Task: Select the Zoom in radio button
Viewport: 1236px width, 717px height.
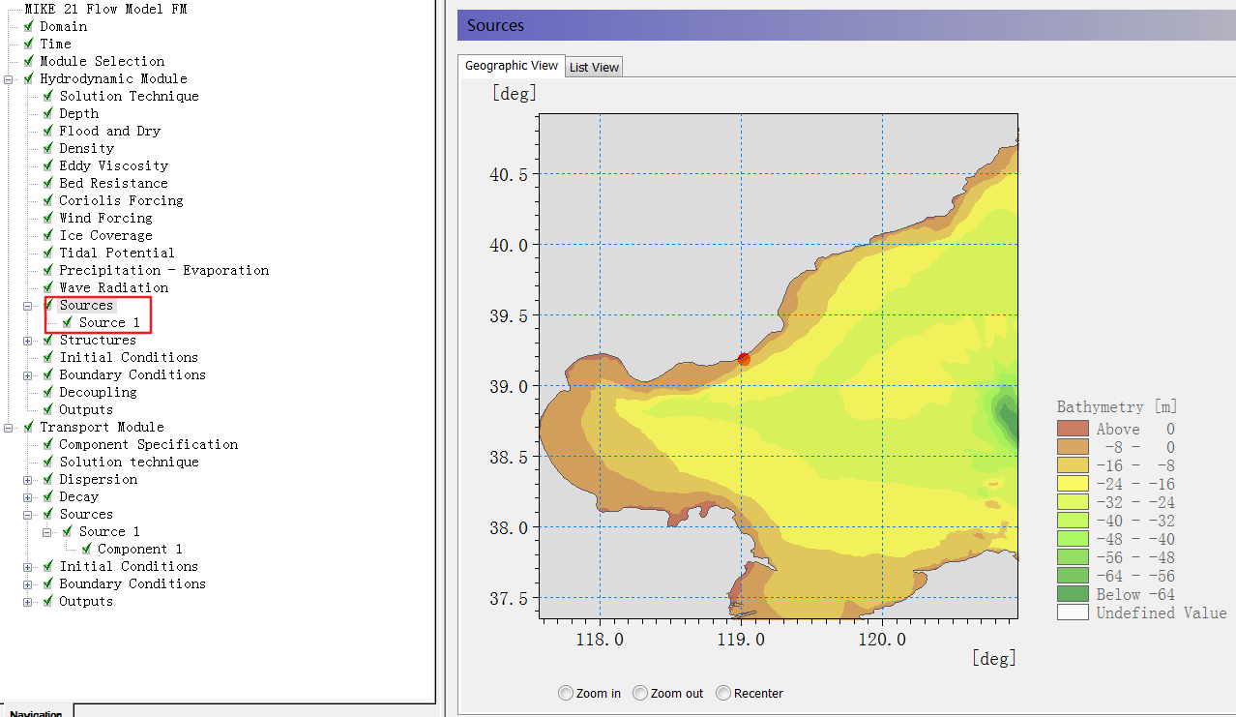Action: tap(566, 693)
